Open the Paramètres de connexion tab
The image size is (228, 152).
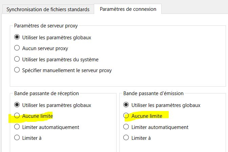128,9
